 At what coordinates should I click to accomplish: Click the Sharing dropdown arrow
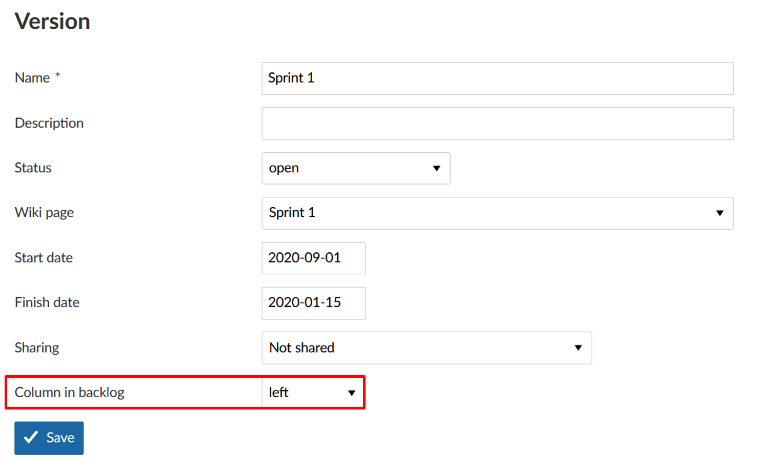[578, 348]
